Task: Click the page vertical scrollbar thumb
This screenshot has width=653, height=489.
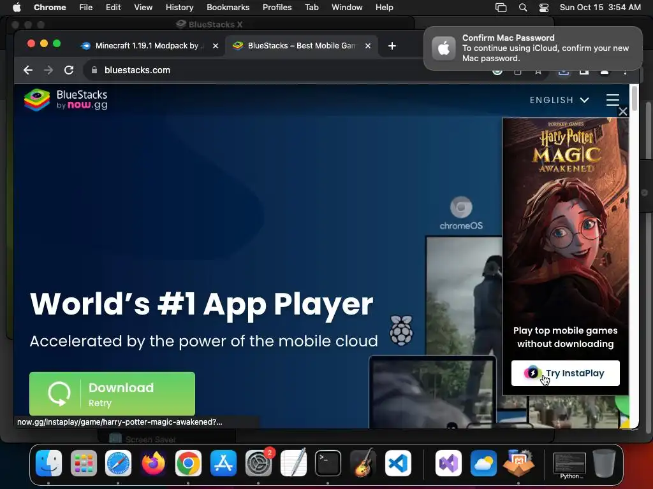Action: tap(635, 98)
